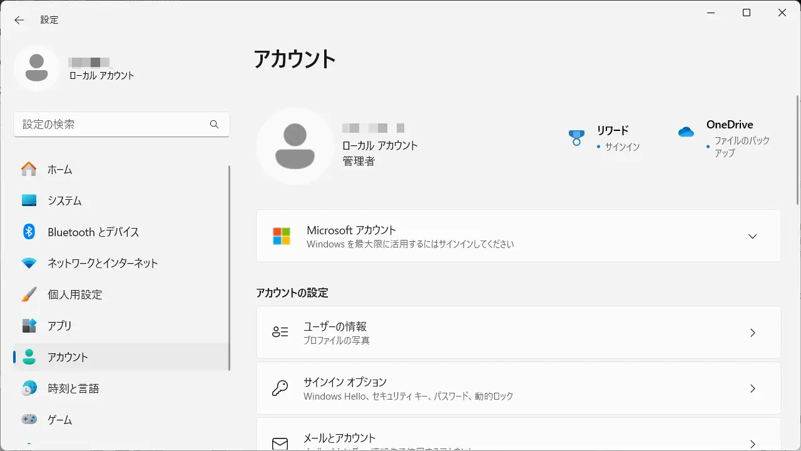Image resolution: width=801 pixels, height=451 pixels.
Task: Click the アカウント page heading
Action: click(x=295, y=59)
